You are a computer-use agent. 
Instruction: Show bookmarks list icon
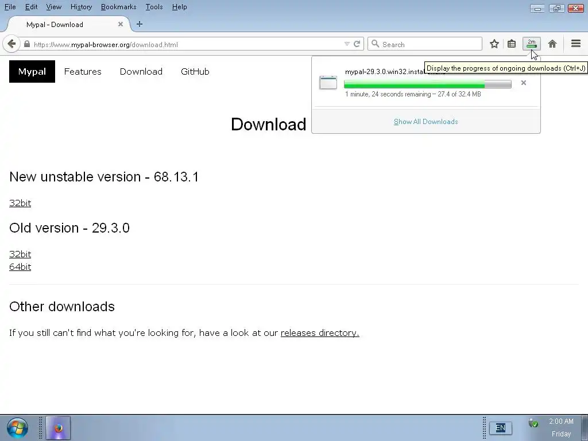coord(512,44)
